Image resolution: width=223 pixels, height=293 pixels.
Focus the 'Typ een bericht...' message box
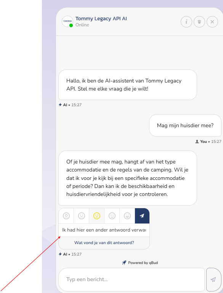(132, 279)
